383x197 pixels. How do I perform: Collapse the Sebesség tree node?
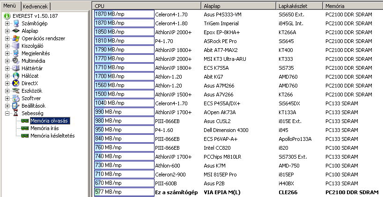pyautogui.click(x=7, y=113)
